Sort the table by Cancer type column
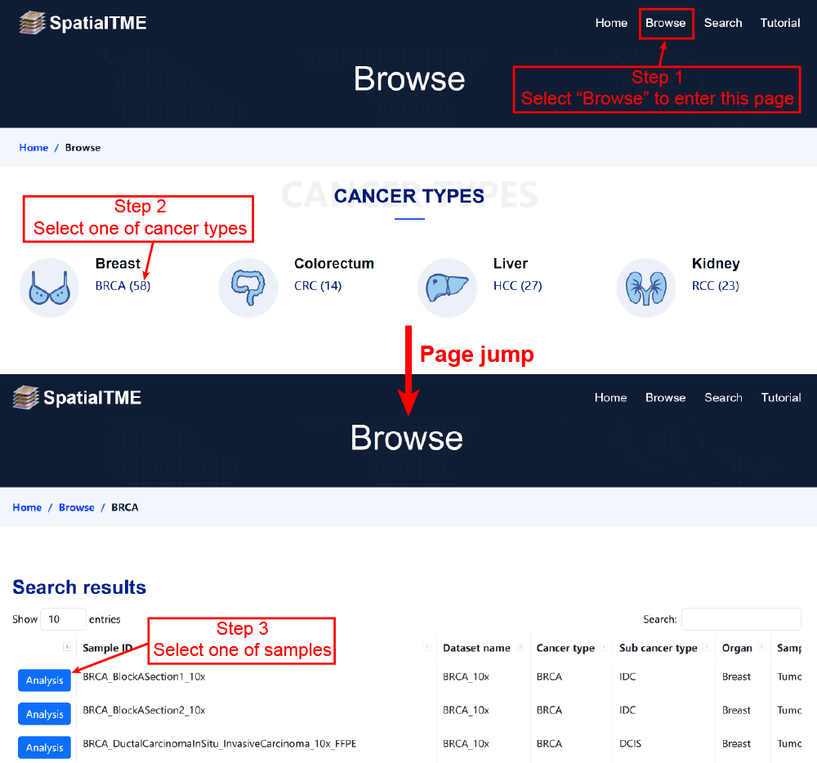The height and width of the screenshot is (763, 817). (565, 648)
